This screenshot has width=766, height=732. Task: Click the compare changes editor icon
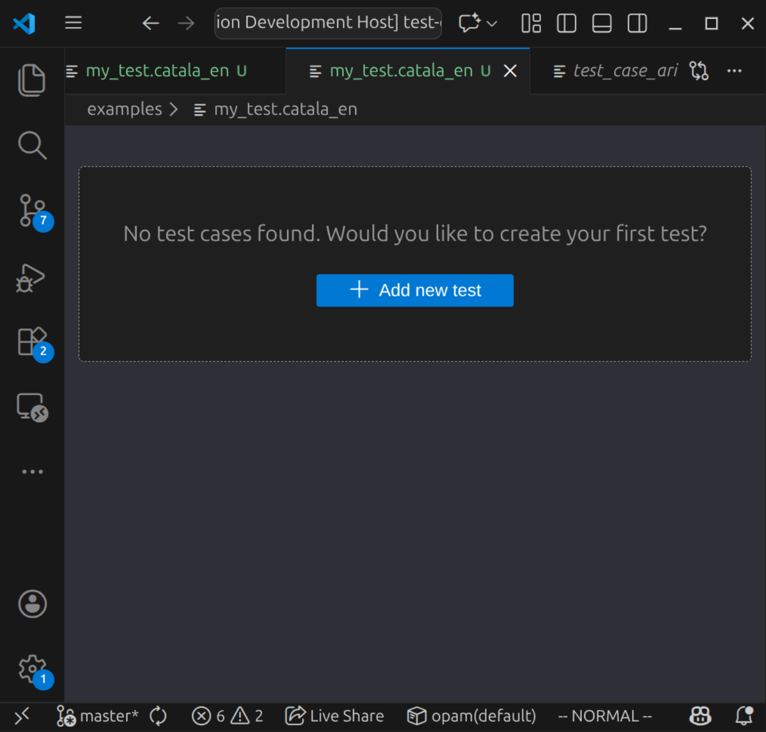(x=699, y=71)
